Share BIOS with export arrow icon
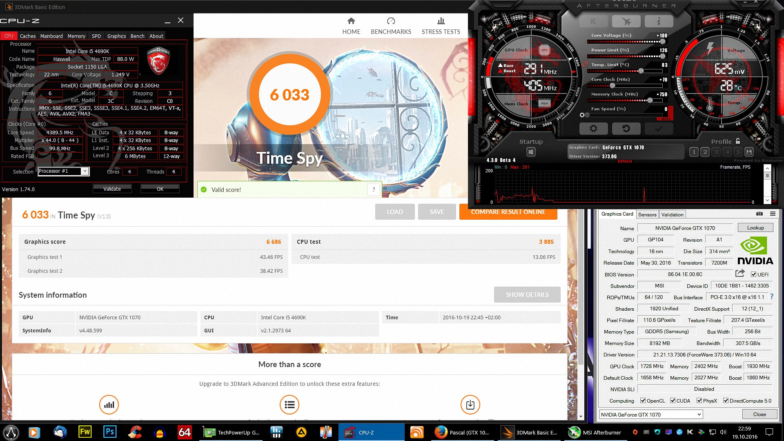Screen dimensions: 784x441 (x=740, y=274)
